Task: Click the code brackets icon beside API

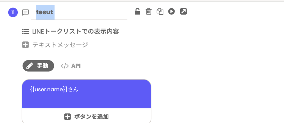Action: tap(65, 66)
